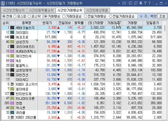Select the stock name 제이앤티씨
The height and width of the screenshot is (121, 168).
23,56
